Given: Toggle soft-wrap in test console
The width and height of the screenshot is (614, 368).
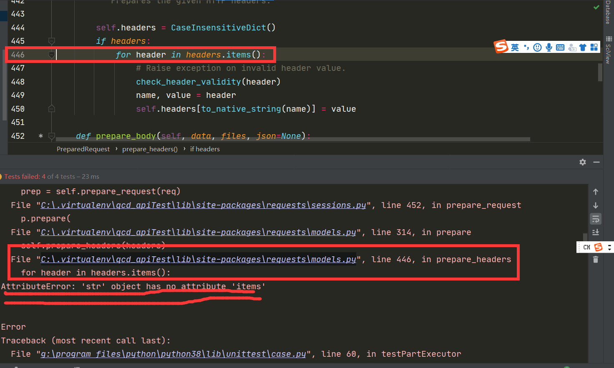Looking at the screenshot, I should (x=596, y=219).
